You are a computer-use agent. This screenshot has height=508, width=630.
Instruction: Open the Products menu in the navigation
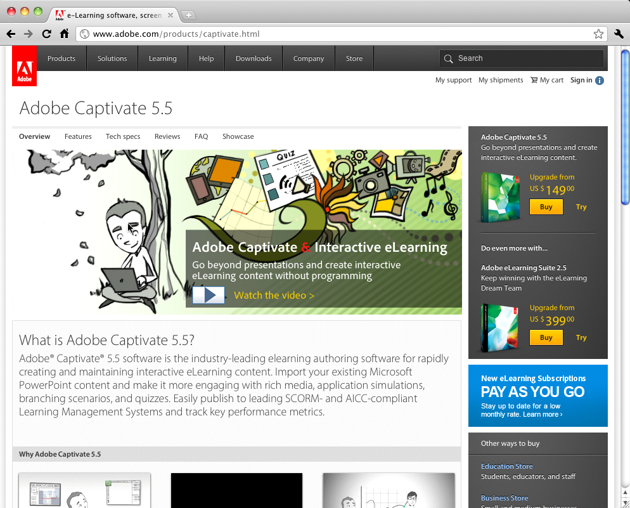click(61, 58)
